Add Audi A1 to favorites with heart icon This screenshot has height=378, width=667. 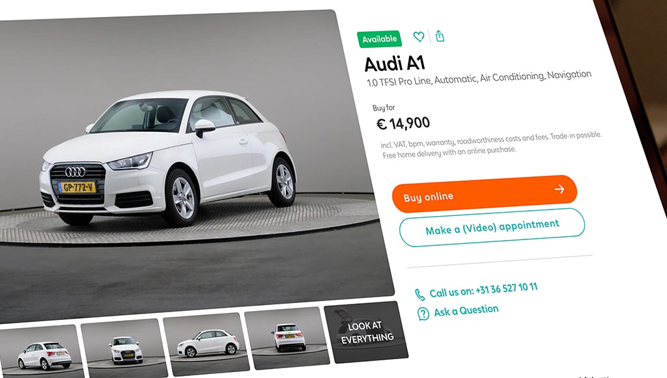(x=419, y=37)
